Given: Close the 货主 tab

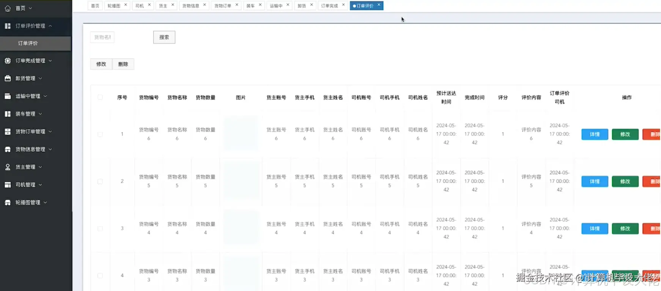Looking at the screenshot, I should coord(173,5).
